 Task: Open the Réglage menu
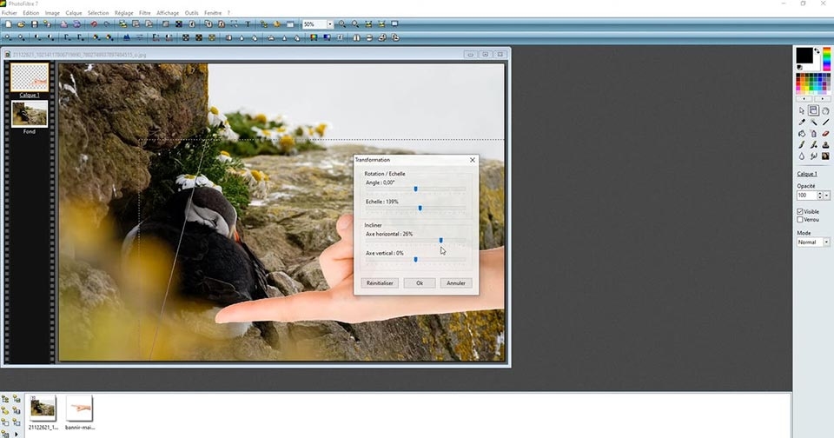click(x=124, y=13)
